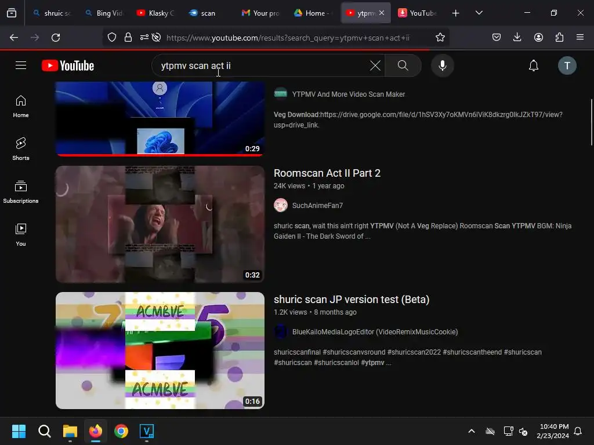Click the URL address field

coord(288,38)
